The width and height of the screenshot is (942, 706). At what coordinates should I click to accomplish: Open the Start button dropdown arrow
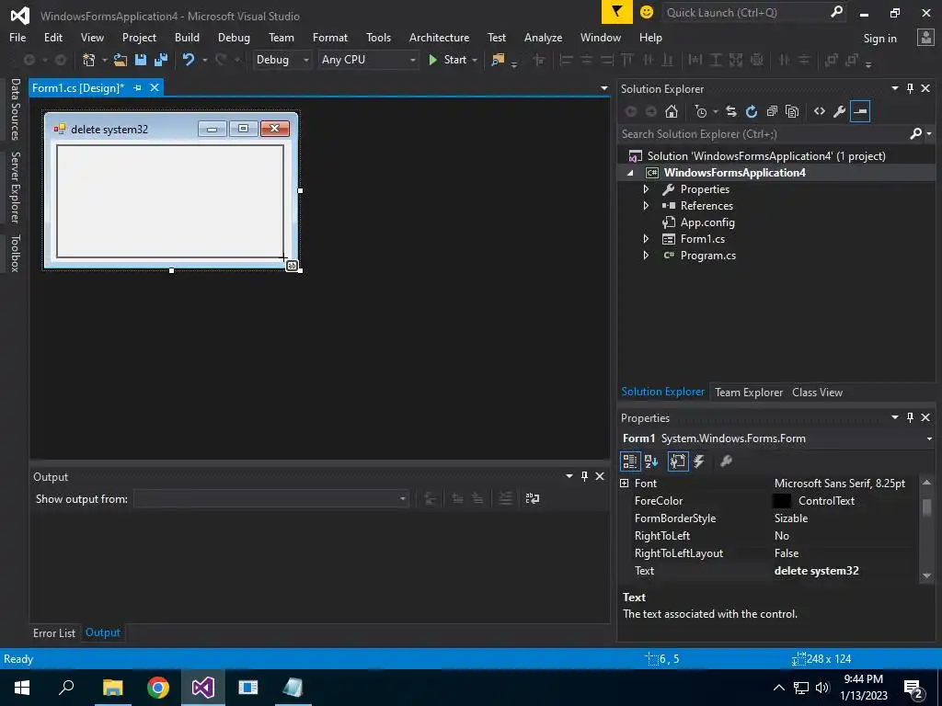tap(475, 60)
